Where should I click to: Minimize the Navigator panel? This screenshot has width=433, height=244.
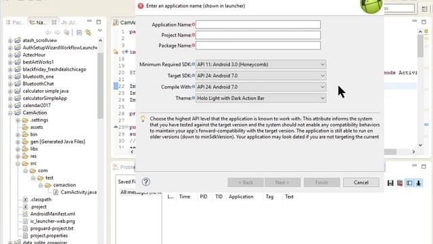click(x=89, y=21)
